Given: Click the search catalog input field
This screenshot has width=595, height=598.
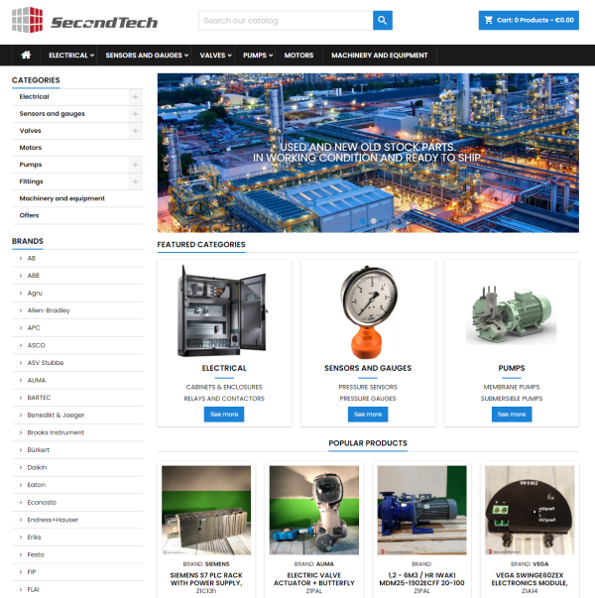Looking at the screenshot, I should tap(286, 20).
